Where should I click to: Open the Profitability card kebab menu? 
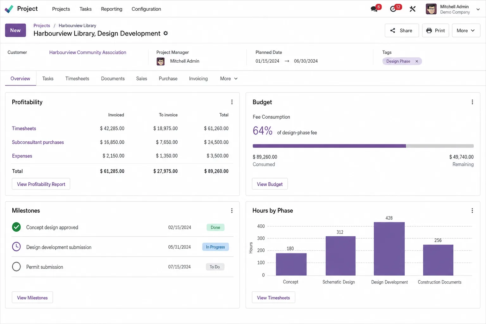[x=232, y=102]
